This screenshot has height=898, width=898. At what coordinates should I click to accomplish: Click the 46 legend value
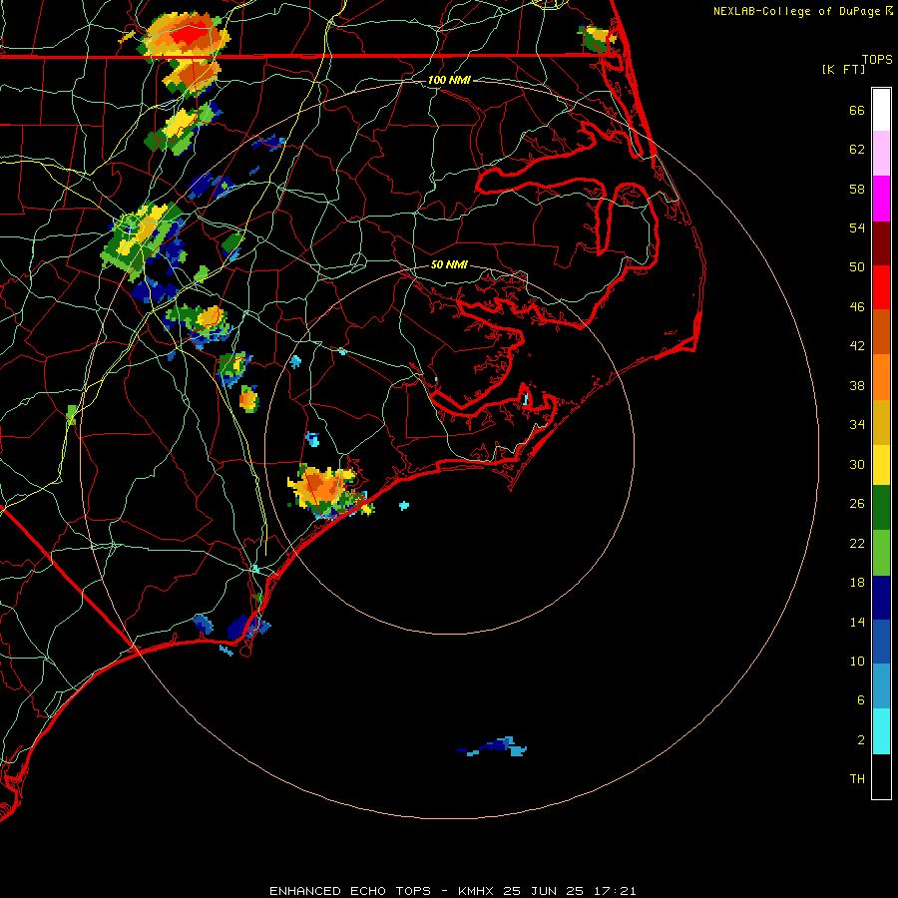(x=857, y=307)
